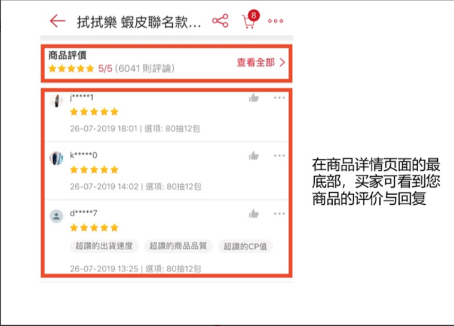The height and width of the screenshot is (326, 454).
Task: Expand reviews with the red chevron arrow
Action: click(x=283, y=62)
